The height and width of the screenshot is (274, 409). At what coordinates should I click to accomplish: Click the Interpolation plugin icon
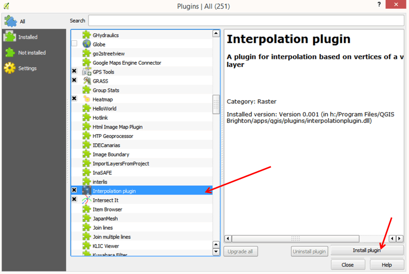tap(86, 191)
